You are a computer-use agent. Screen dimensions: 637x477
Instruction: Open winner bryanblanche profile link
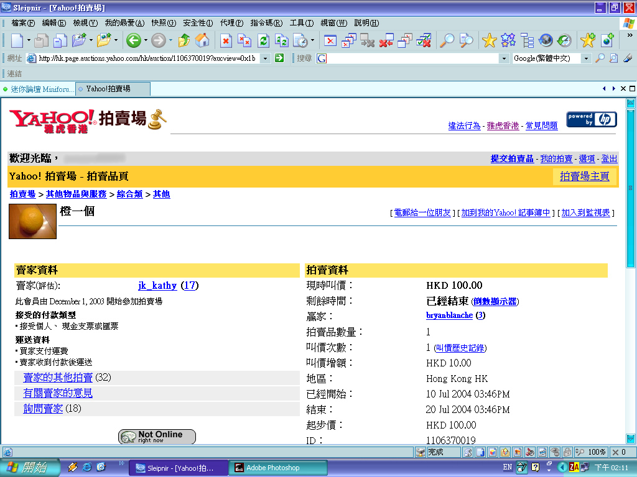coord(449,315)
